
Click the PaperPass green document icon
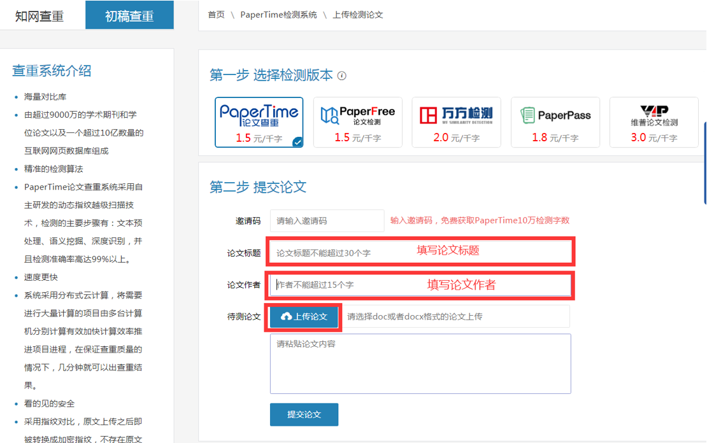[527, 115]
